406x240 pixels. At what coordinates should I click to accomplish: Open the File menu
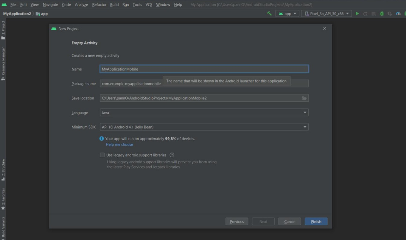point(13,4)
